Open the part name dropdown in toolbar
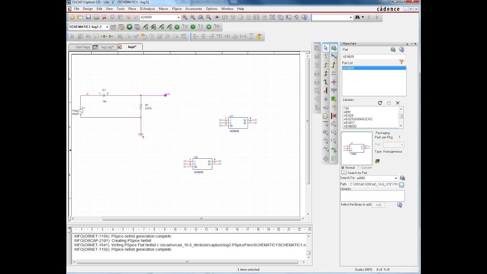 tap(178, 17)
